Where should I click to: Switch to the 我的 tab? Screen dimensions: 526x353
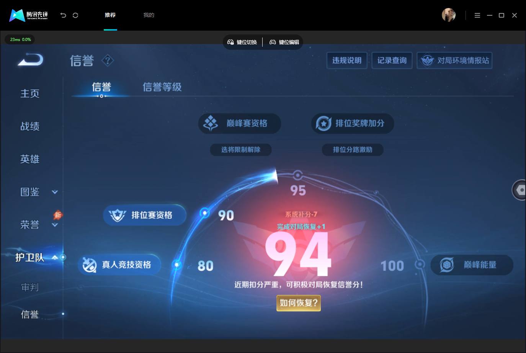pyautogui.click(x=149, y=15)
